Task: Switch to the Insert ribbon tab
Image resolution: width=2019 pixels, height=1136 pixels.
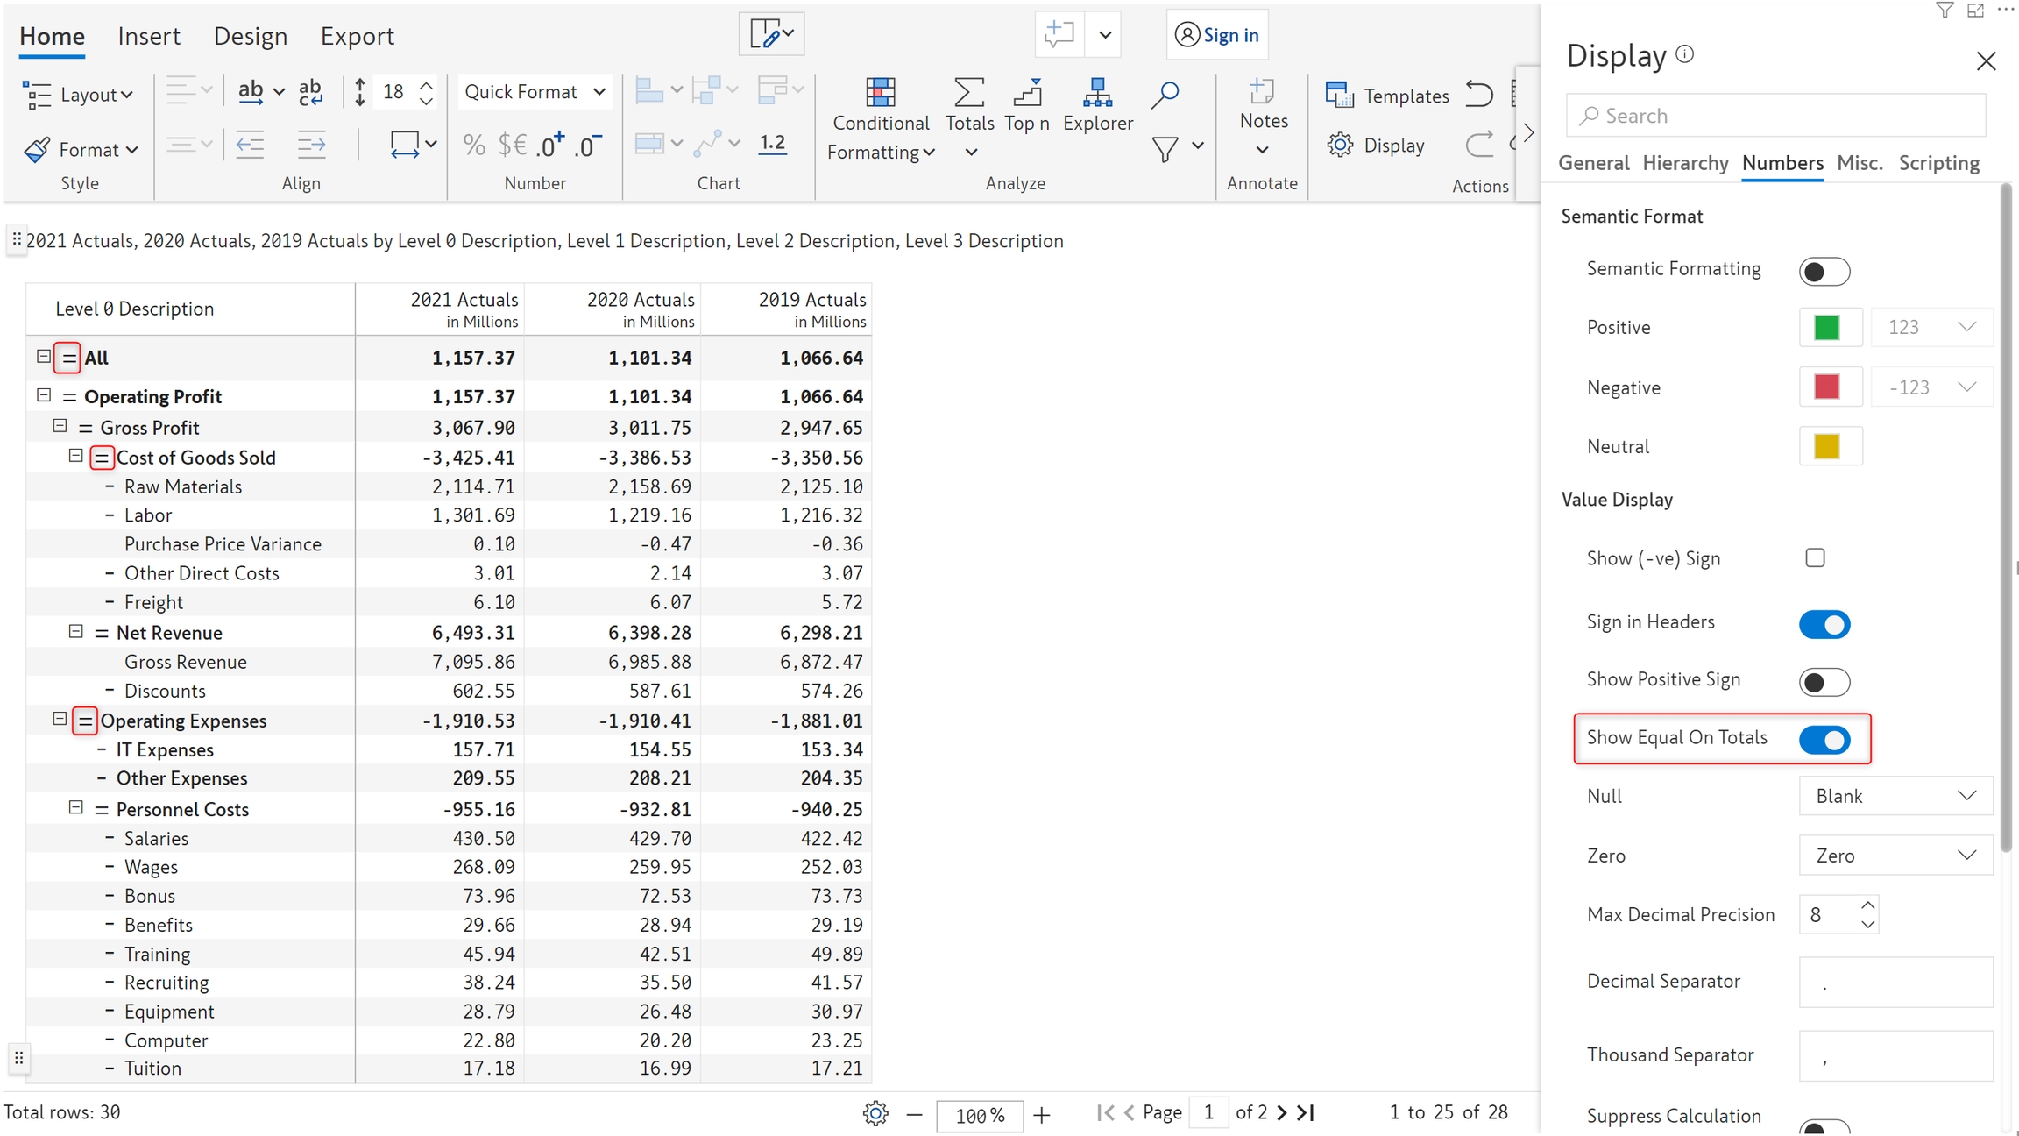Action: [148, 36]
